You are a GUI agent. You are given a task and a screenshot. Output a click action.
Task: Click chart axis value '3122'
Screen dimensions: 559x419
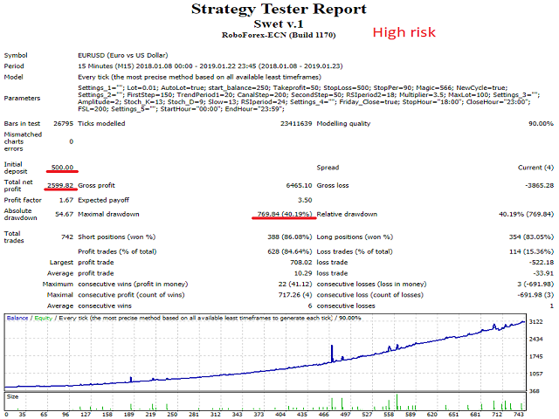click(x=535, y=322)
